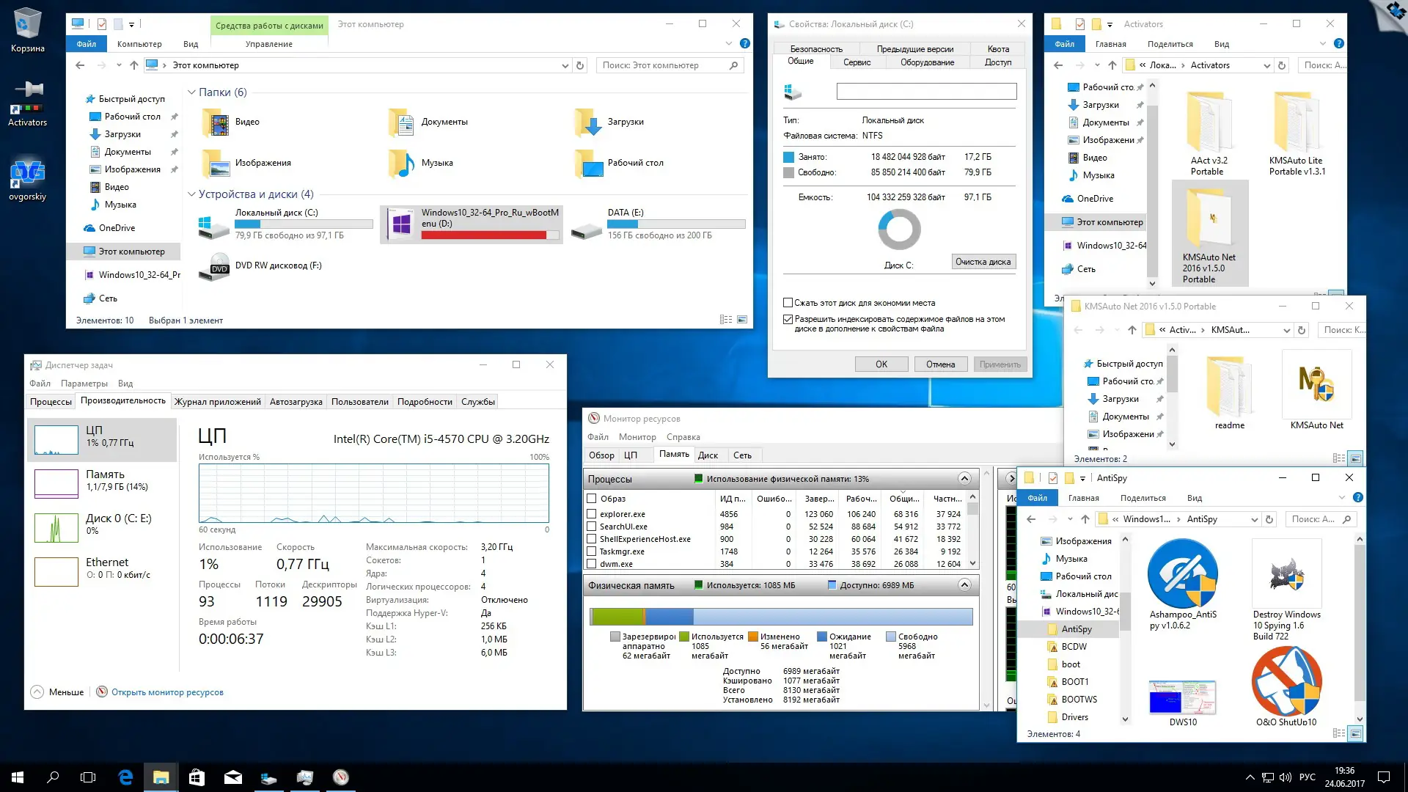Launch the O&O ShutUp10 icon
Image resolution: width=1408 pixels, height=792 pixels.
[1286, 682]
